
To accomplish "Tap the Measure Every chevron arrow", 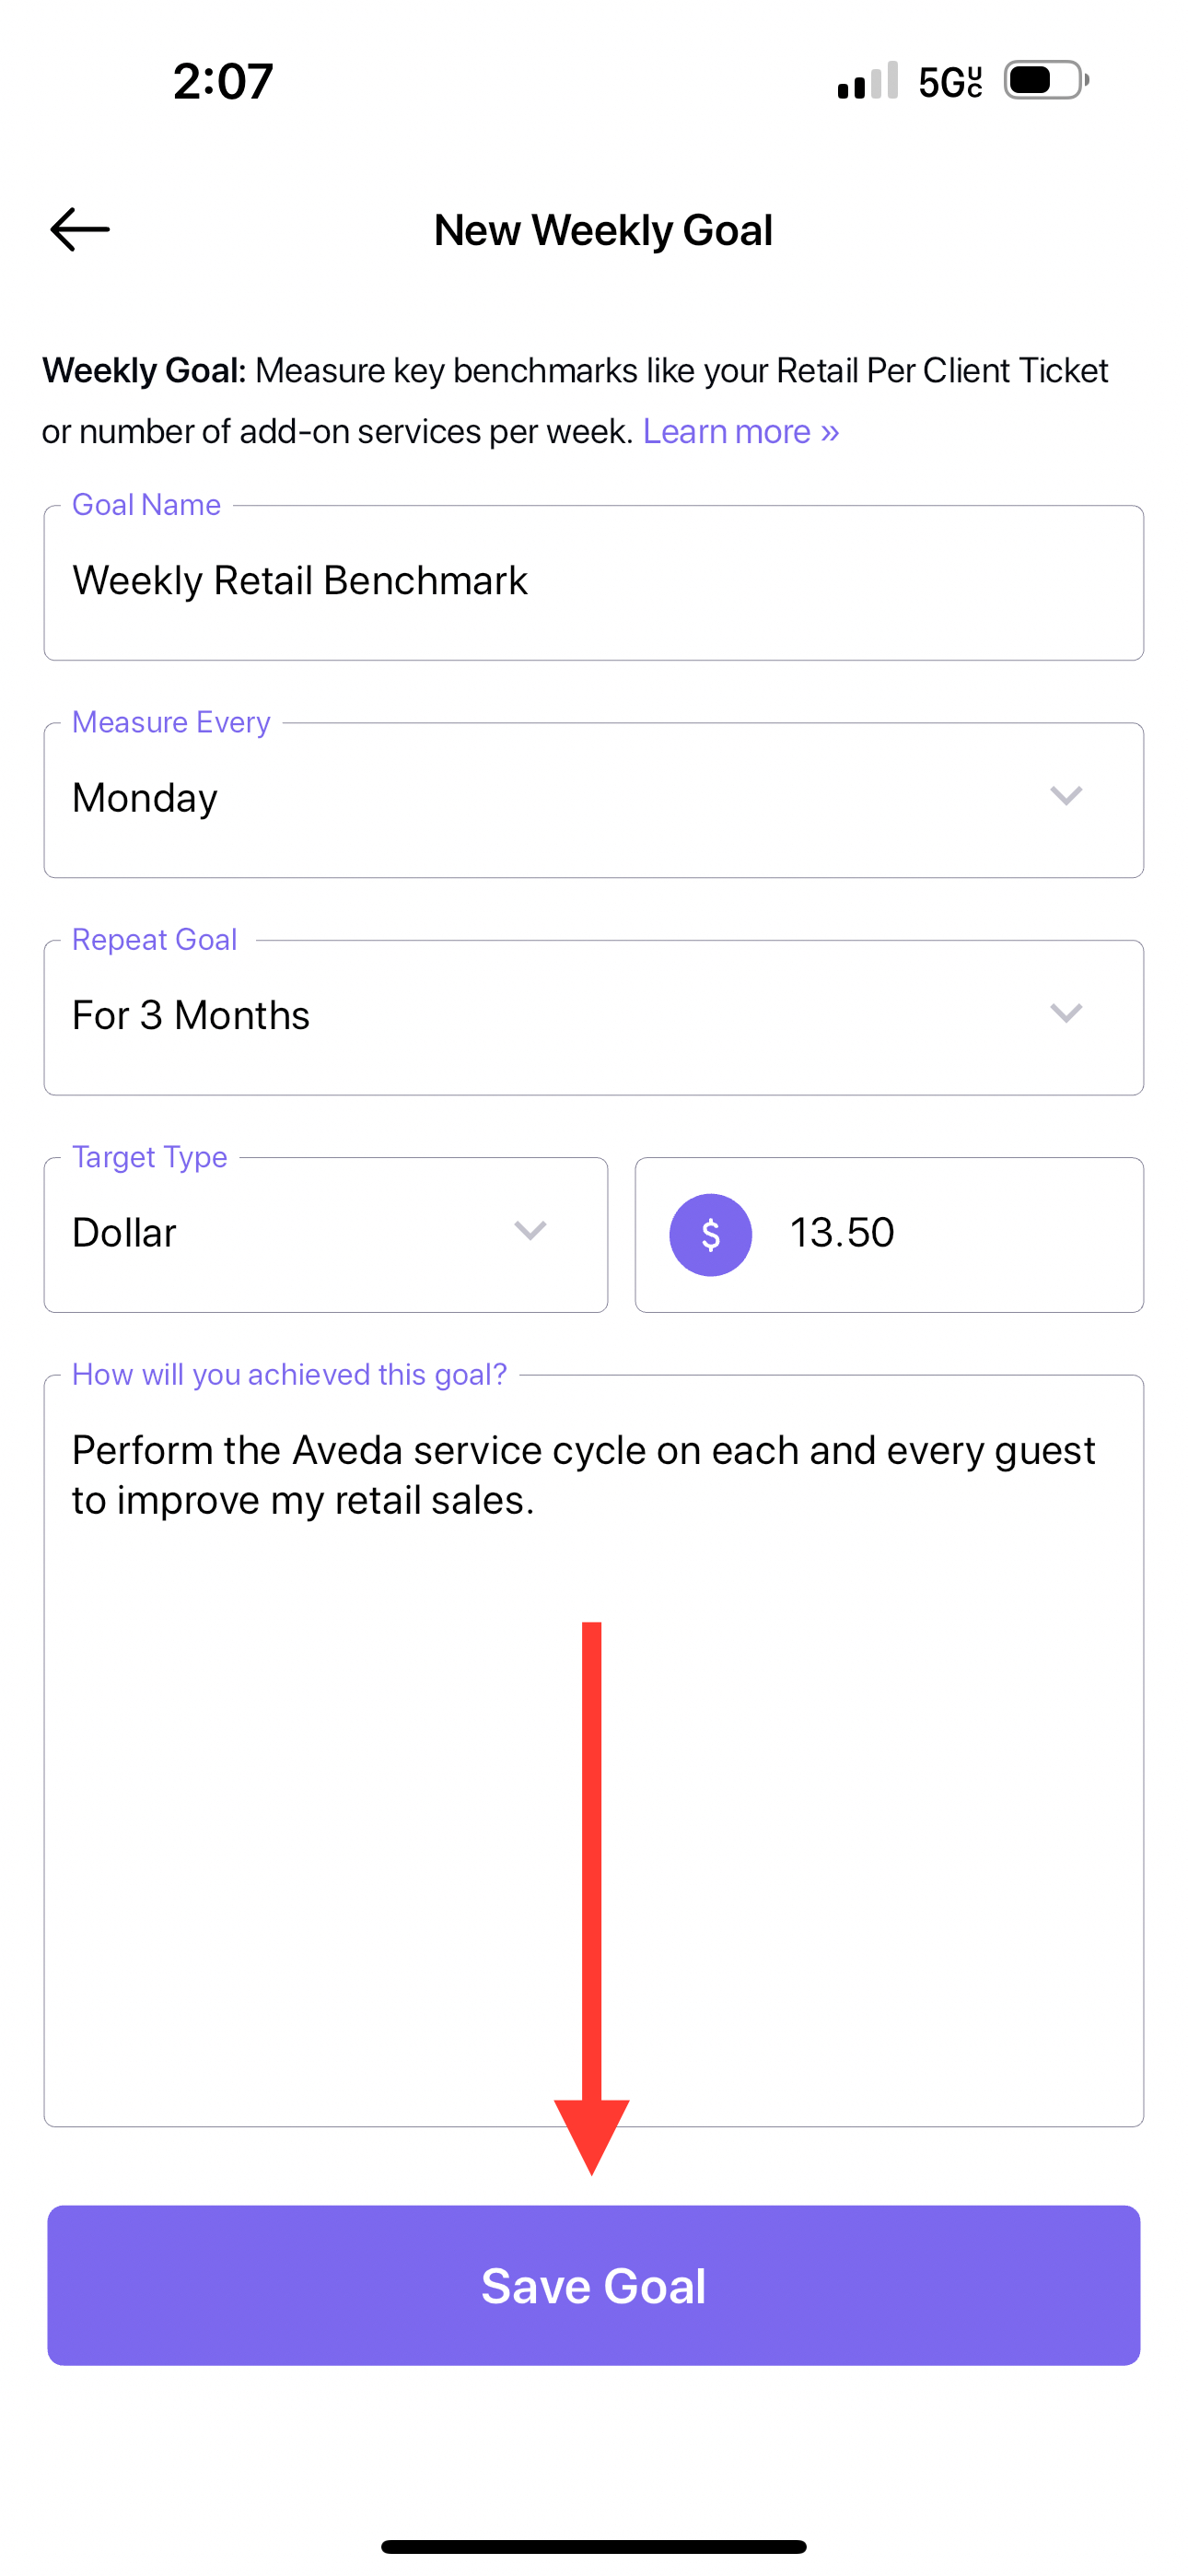I will pyautogui.click(x=1066, y=796).
